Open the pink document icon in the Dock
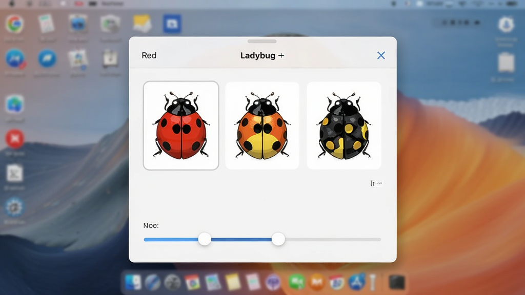525x295 pixels. 253,282
